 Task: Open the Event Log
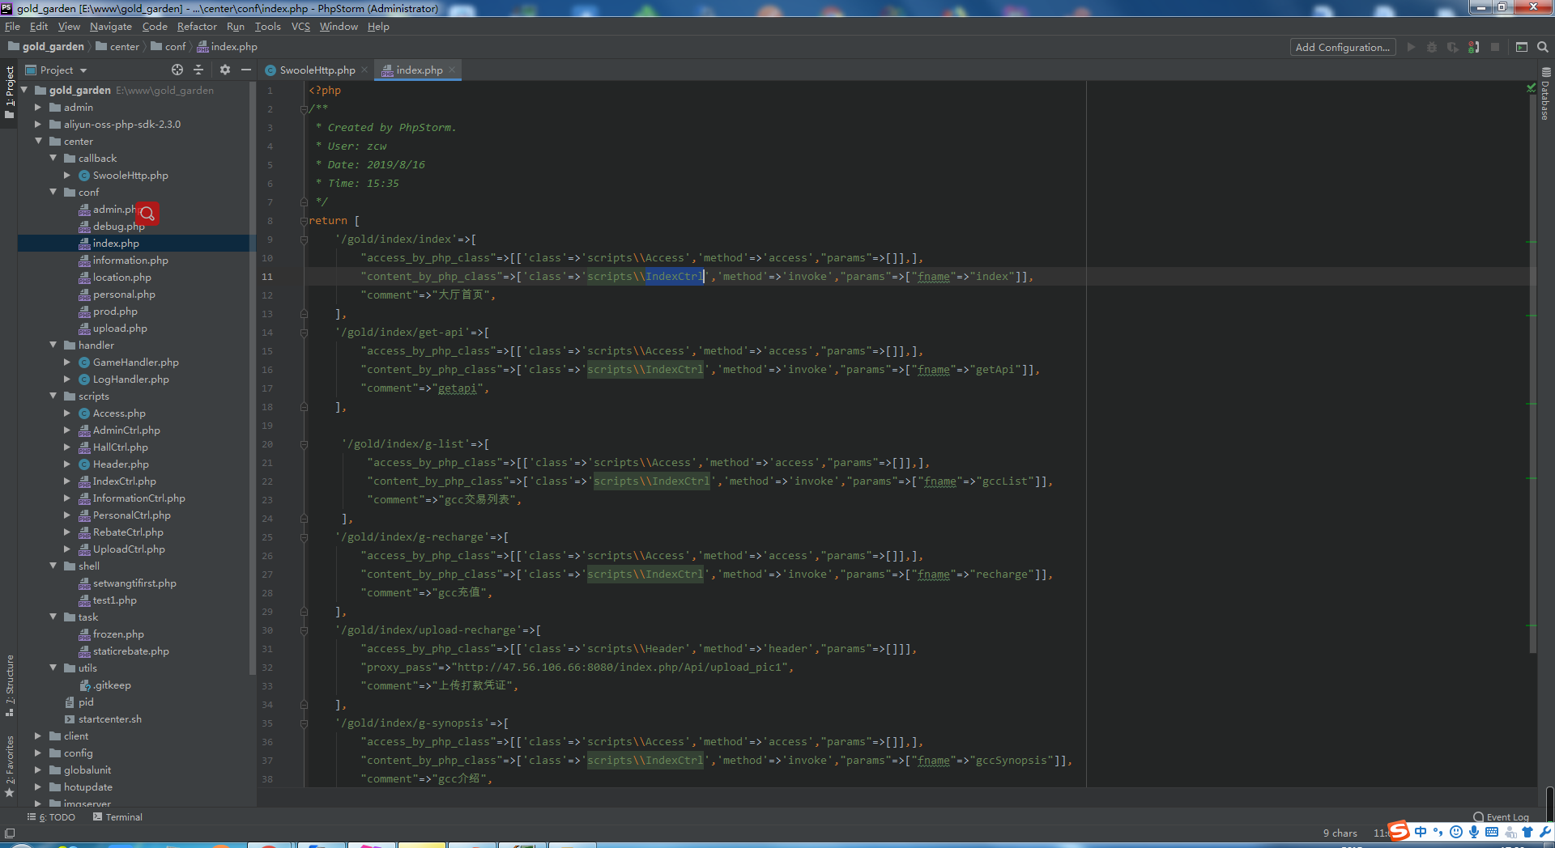[1501, 817]
